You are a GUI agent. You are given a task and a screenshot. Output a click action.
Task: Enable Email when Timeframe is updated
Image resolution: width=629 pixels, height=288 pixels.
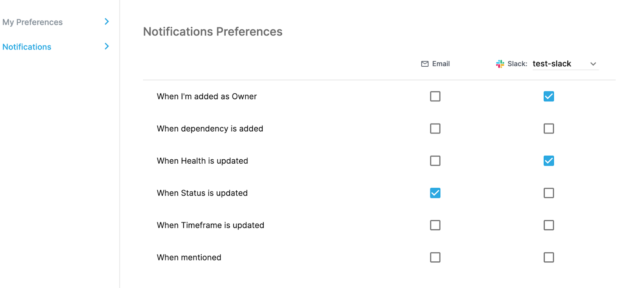tap(435, 225)
